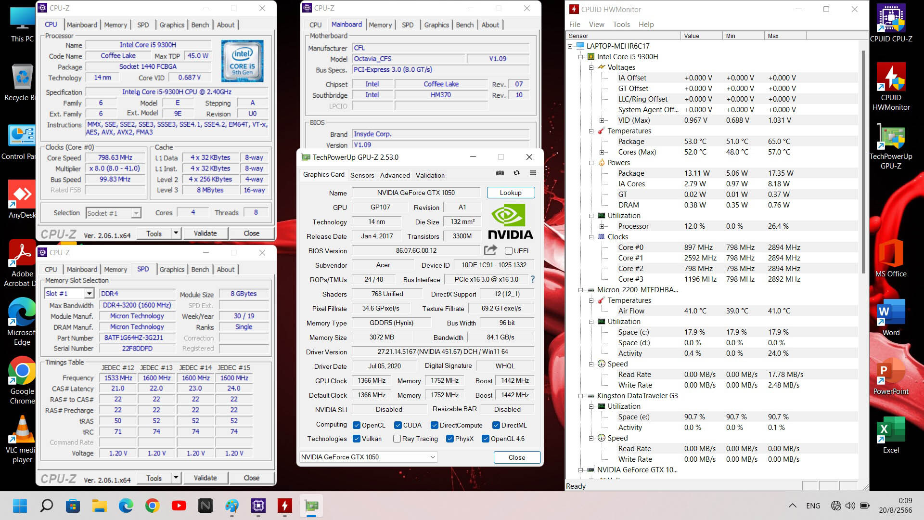
Task: Open Memory tab in Mainboard CPU-Z window
Action: coord(380,25)
